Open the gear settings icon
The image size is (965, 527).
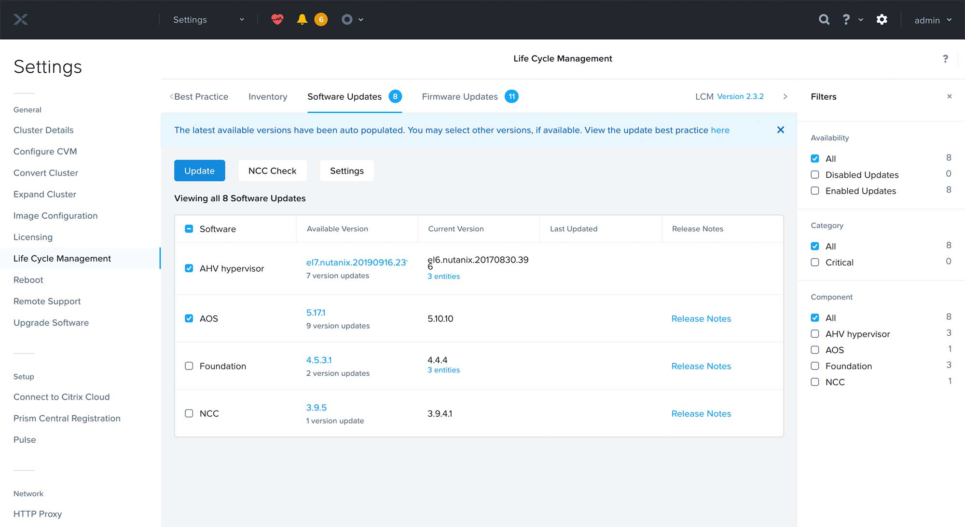[882, 20]
